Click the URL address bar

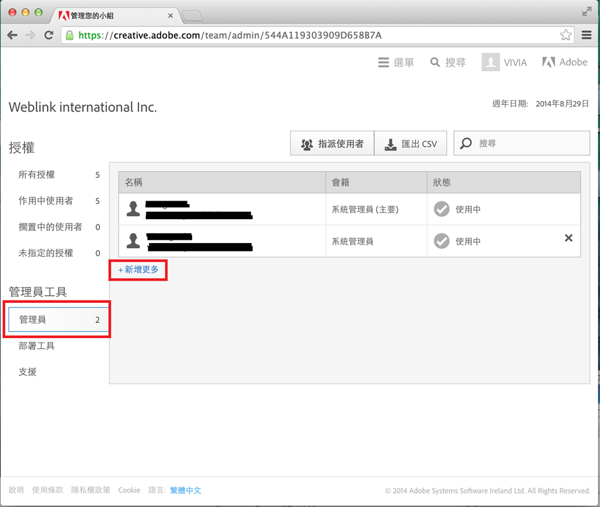point(317,35)
